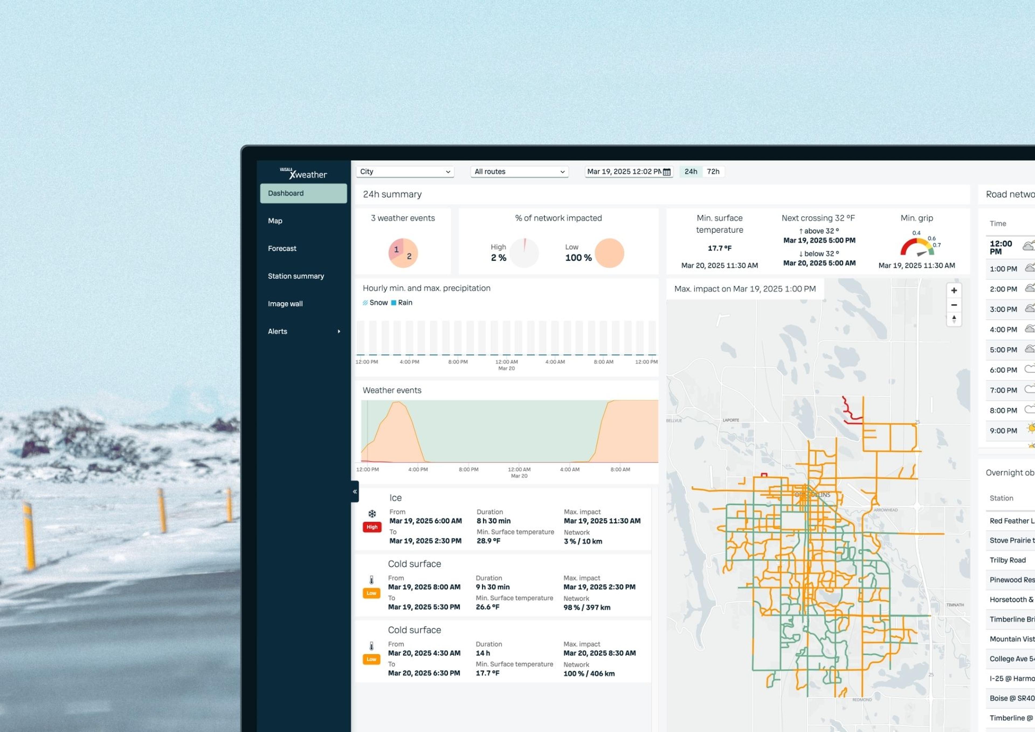Image resolution: width=1035 pixels, height=732 pixels.
Task: Zoom in on the map with plus icon
Action: tap(954, 290)
